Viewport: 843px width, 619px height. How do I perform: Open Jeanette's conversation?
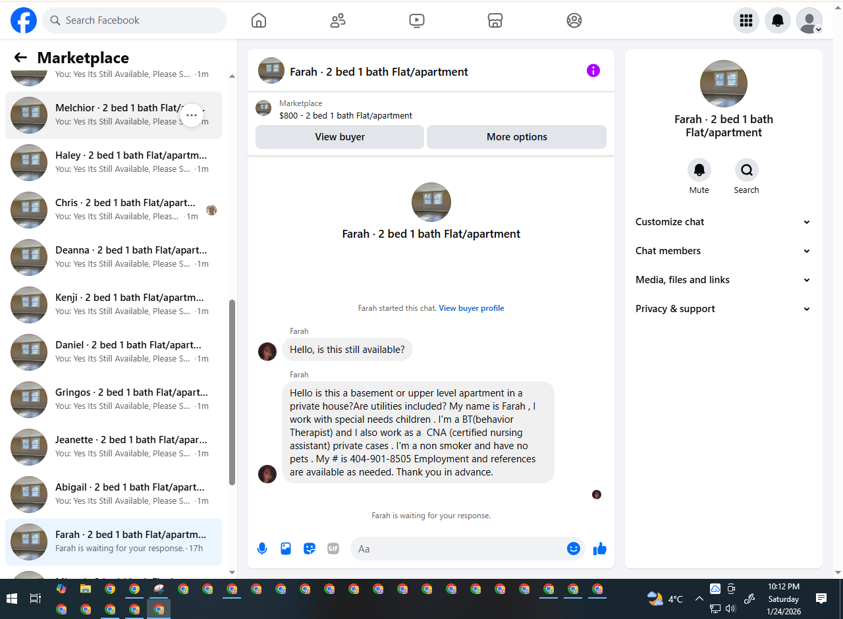(113, 447)
